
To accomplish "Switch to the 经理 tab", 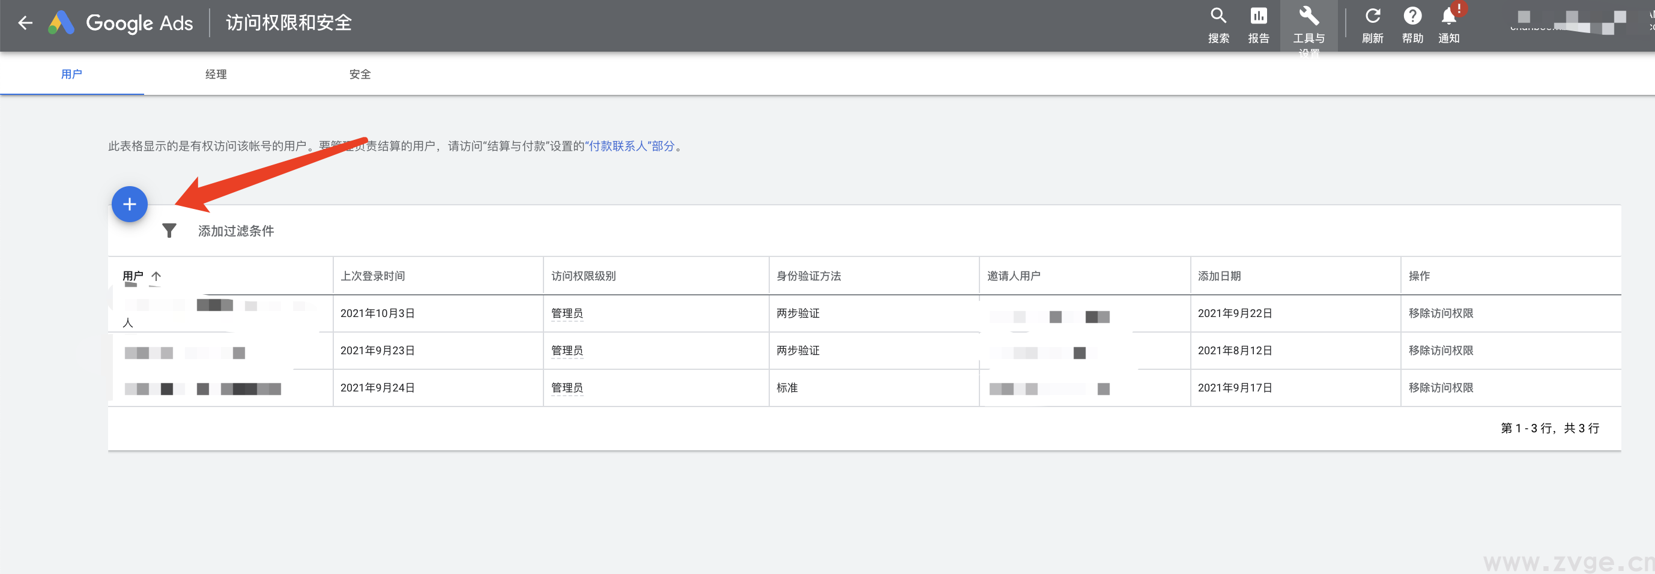I will (x=216, y=74).
